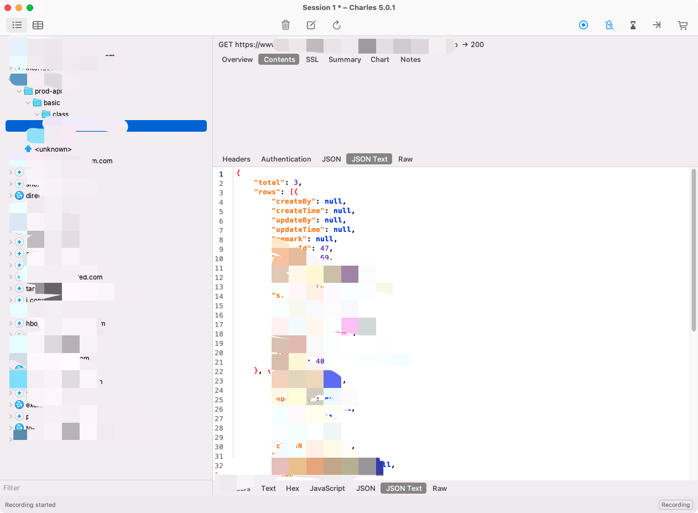Screen dimensions: 698x513
Task: Toggle the crossed-out bell toolbar icon
Action: [x=609, y=25]
